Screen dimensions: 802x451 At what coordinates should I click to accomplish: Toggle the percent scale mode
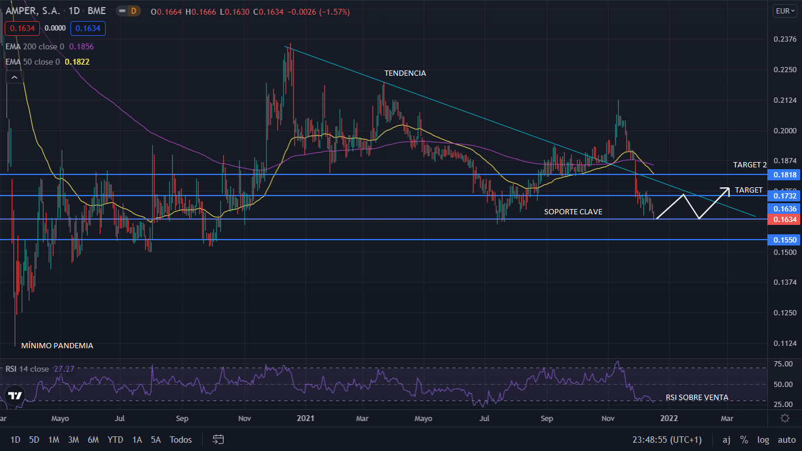coord(744,439)
